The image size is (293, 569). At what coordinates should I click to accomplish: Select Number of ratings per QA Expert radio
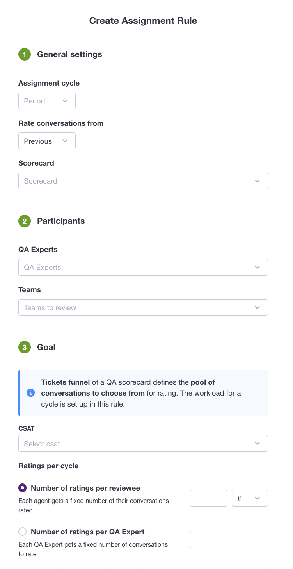(23, 532)
